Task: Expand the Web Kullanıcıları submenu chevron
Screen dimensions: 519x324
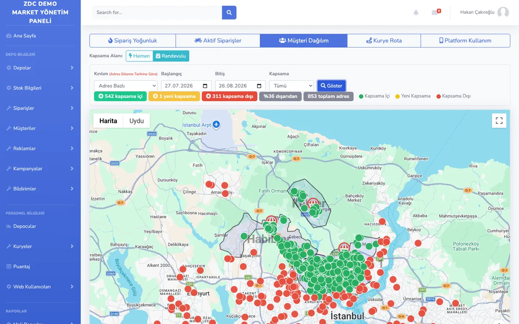Action: coord(72,287)
